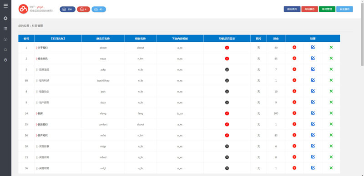Edit the contact row

pyautogui.click(x=313, y=124)
